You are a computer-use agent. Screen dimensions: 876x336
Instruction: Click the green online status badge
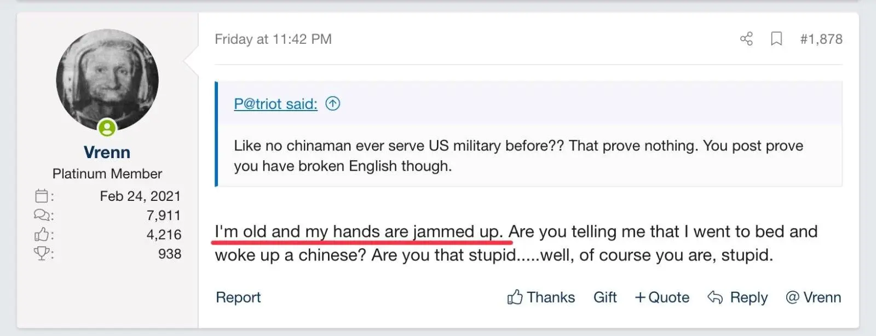(107, 128)
